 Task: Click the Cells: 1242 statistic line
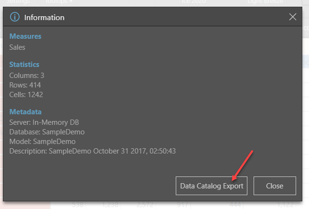click(26, 95)
